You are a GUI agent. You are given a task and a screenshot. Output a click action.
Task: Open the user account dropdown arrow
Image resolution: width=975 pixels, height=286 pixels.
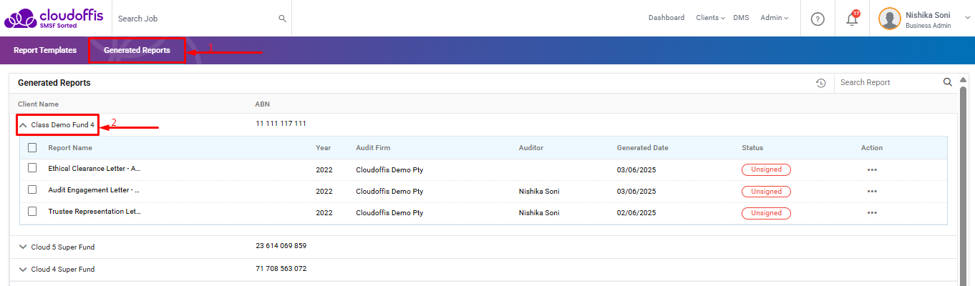point(968,18)
